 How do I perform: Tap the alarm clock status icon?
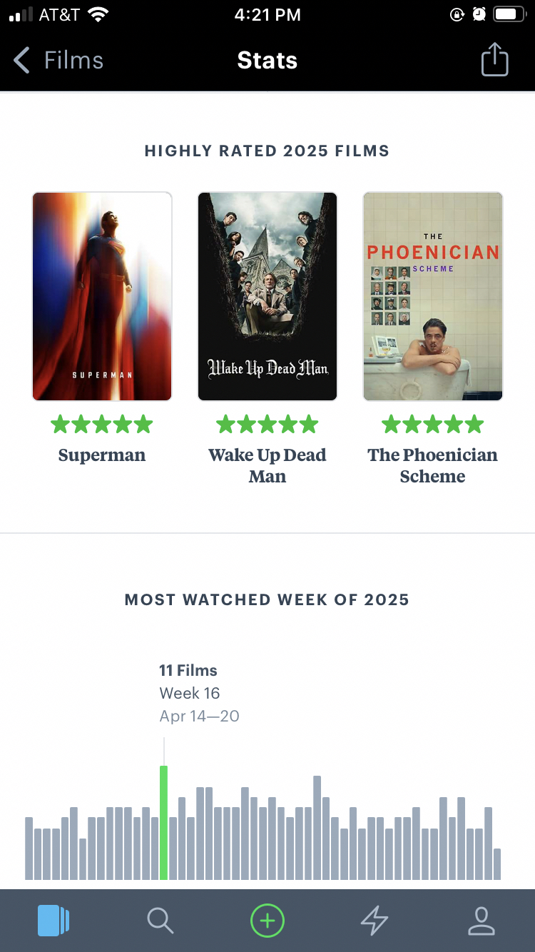479,14
